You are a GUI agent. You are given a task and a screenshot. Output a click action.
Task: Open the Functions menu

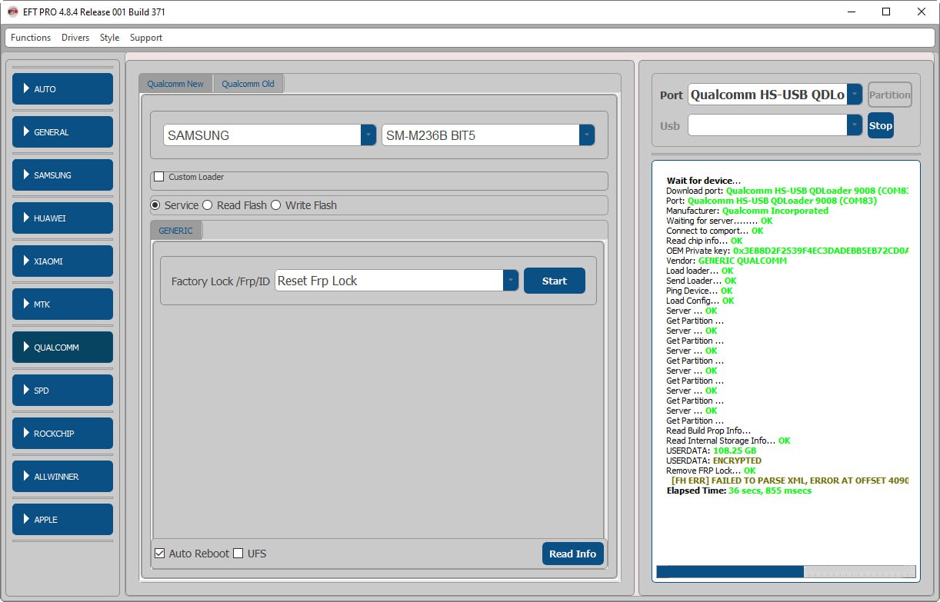pos(31,38)
